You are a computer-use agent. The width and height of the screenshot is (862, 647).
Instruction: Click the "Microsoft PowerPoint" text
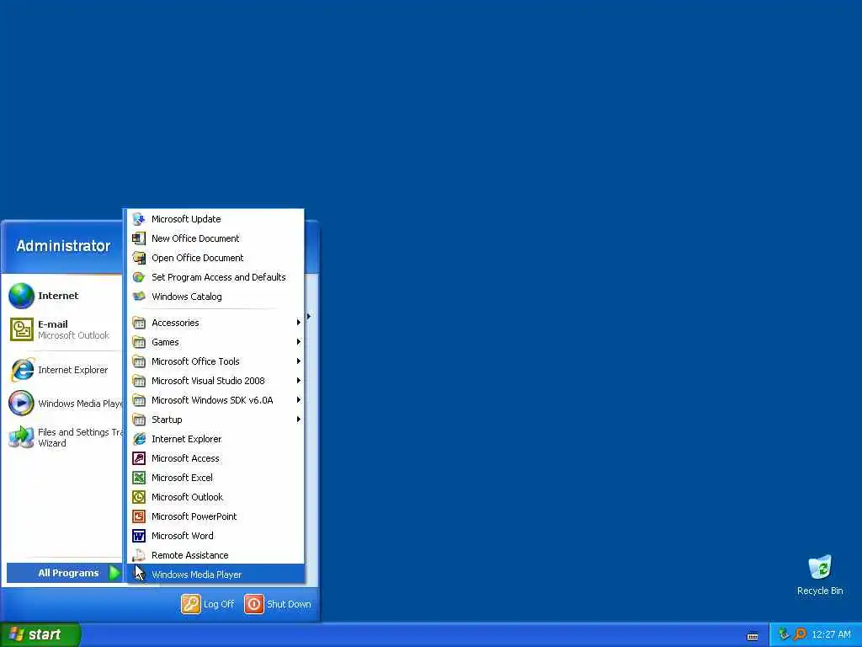tap(194, 516)
